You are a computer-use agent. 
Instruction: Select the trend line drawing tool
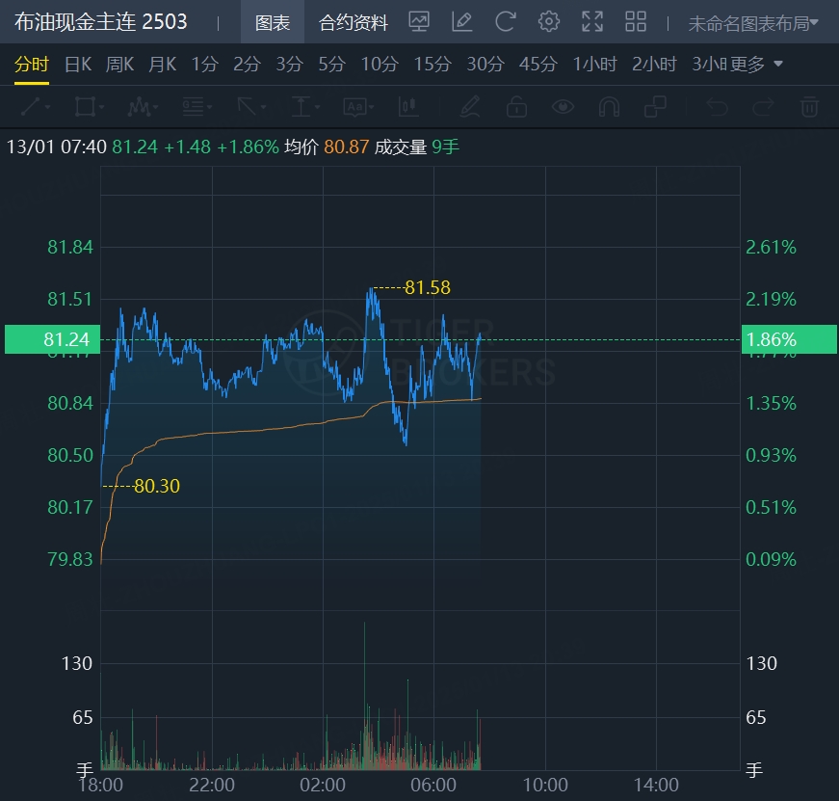(29, 106)
